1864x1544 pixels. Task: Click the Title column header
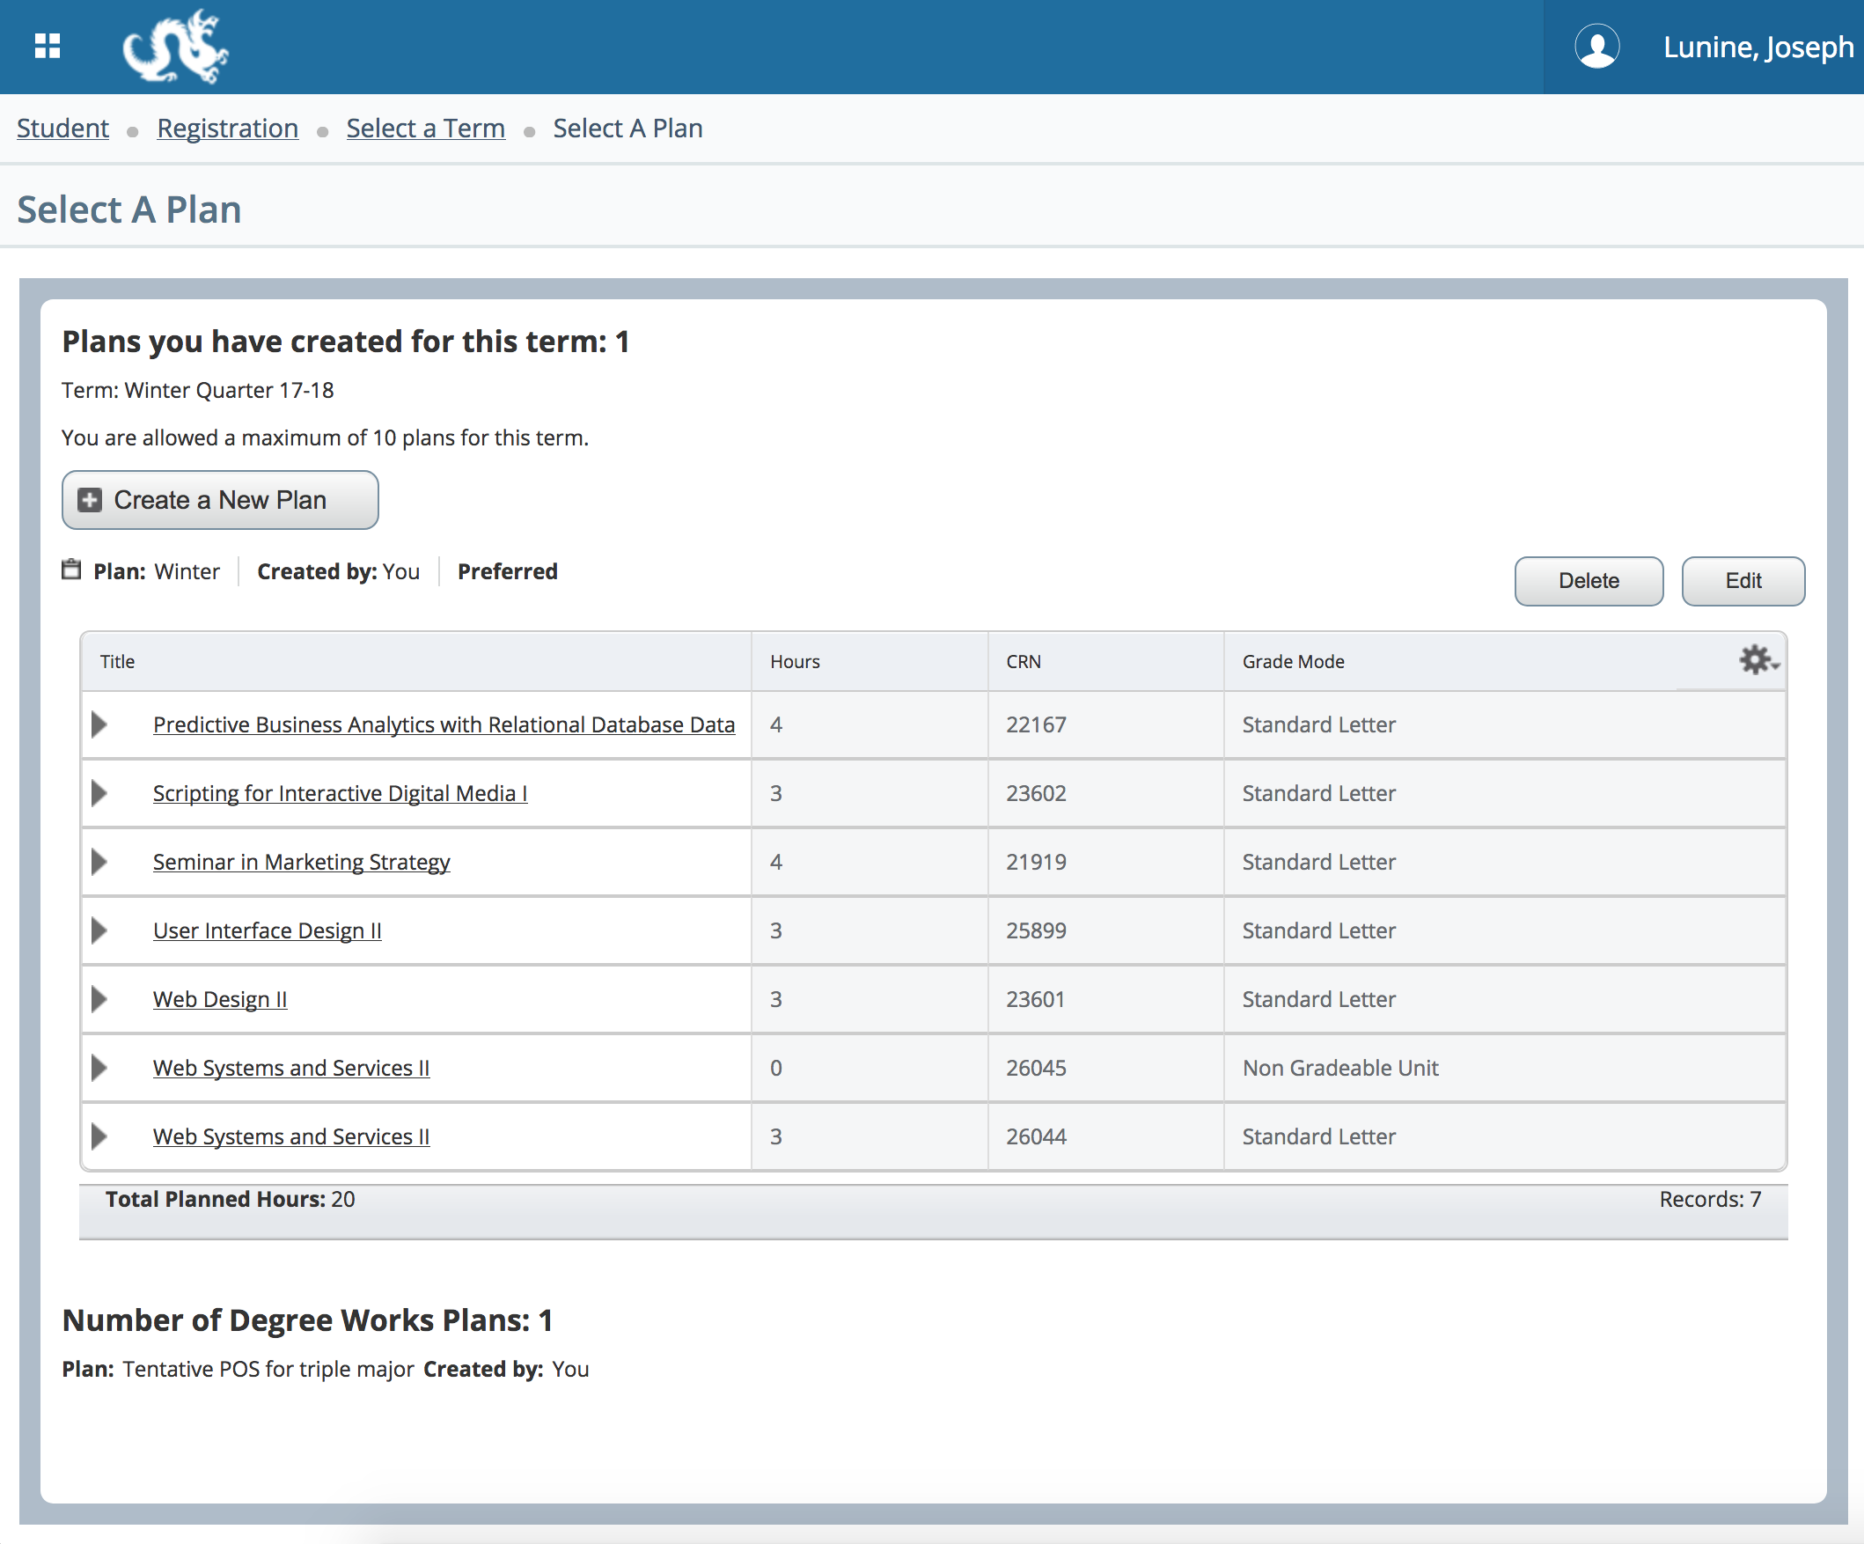tap(116, 660)
